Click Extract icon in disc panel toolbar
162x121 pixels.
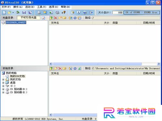point(71,18)
